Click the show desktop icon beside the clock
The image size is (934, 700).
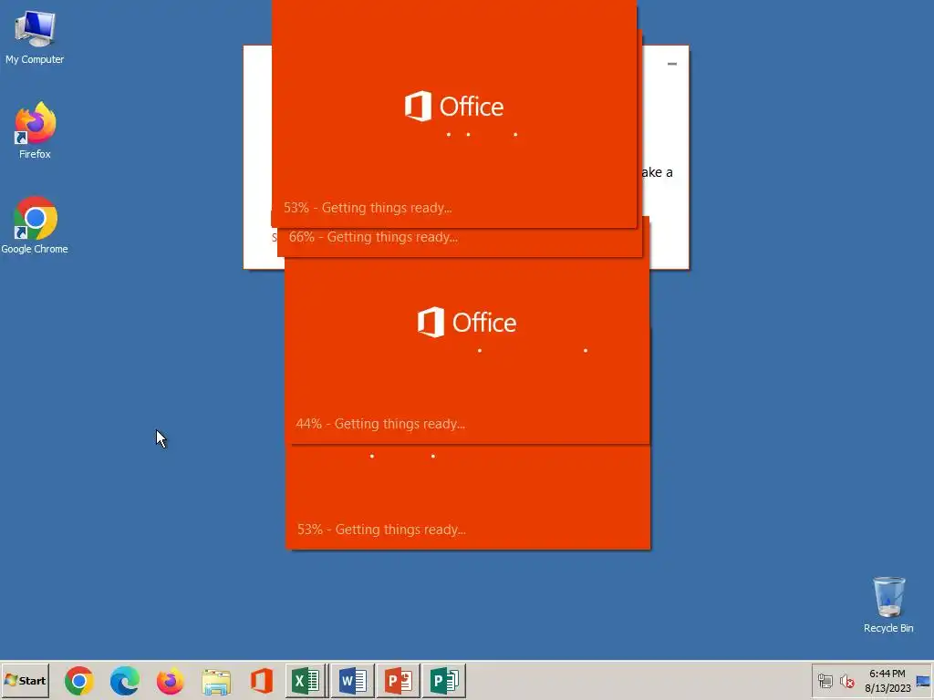click(x=923, y=681)
